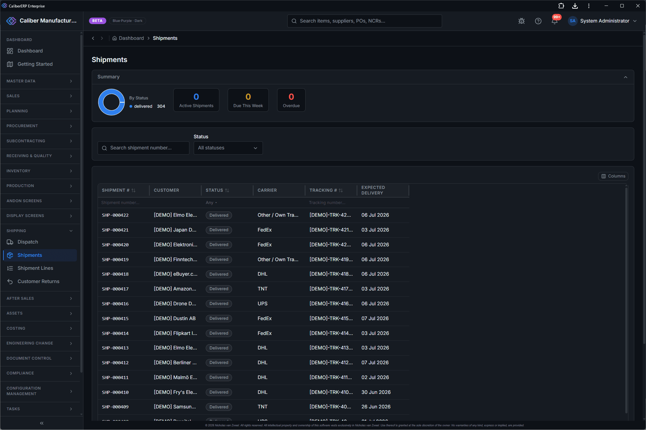Viewport: 646px width, 430px height.
Task: Click the Dashboard breadcrumb link
Action: pyautogui.click(x=131, y=38)
